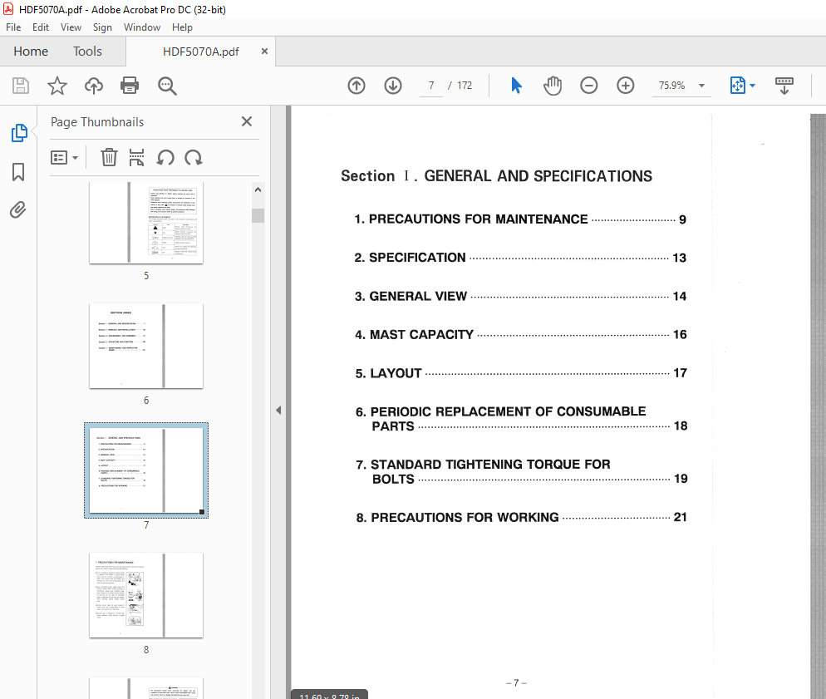Zoom out with the minus icon
826x699 pixels.
(x=589, y=86)
